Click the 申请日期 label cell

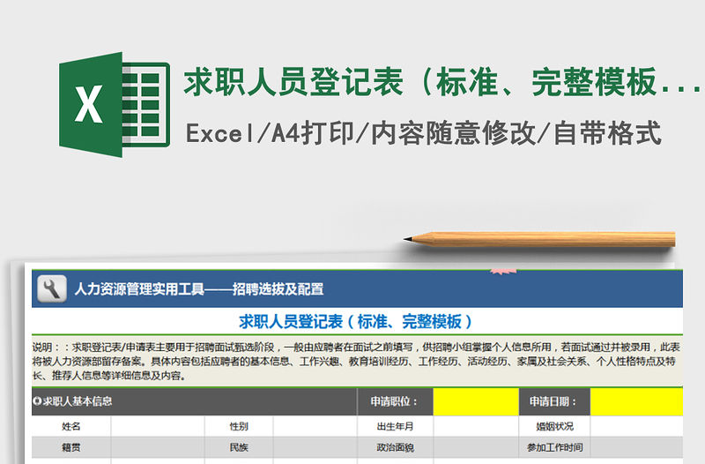tap(553, 401)
